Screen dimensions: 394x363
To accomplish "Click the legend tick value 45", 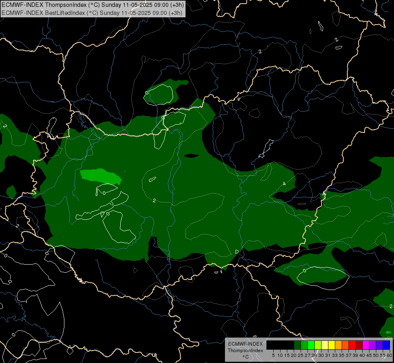I will point(369,355).
